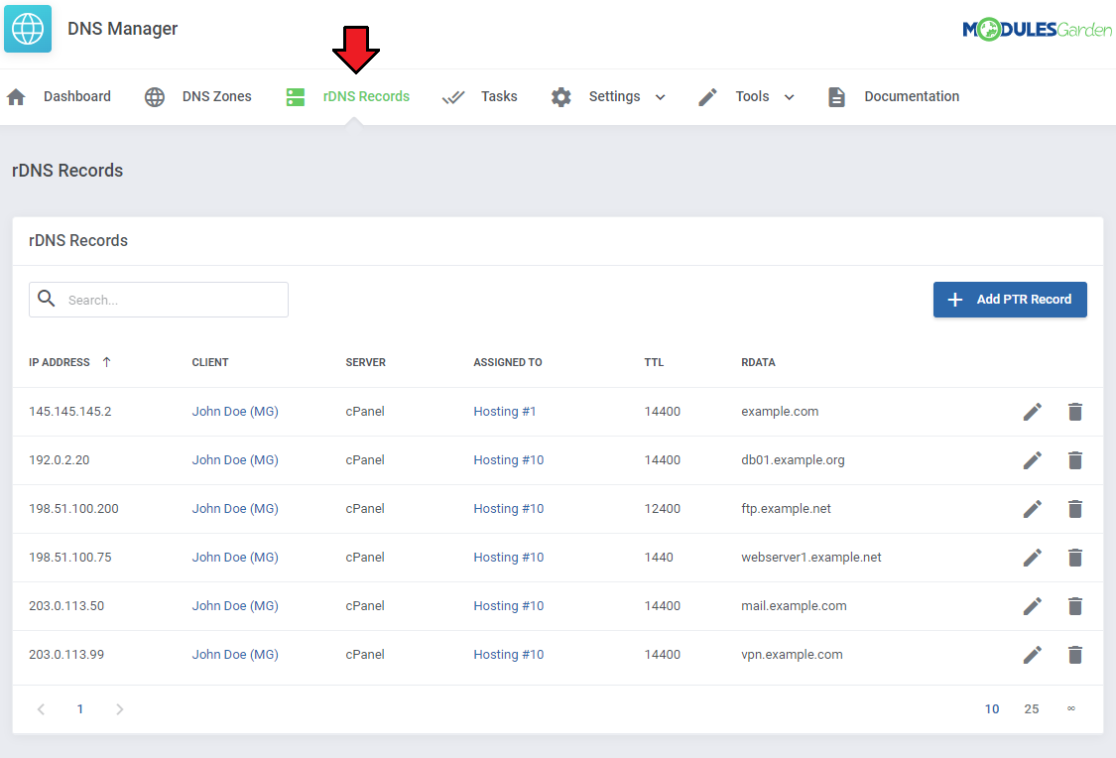Go to next page arrow
Screen dimensions: 1116x758
(x=120, y=709)
